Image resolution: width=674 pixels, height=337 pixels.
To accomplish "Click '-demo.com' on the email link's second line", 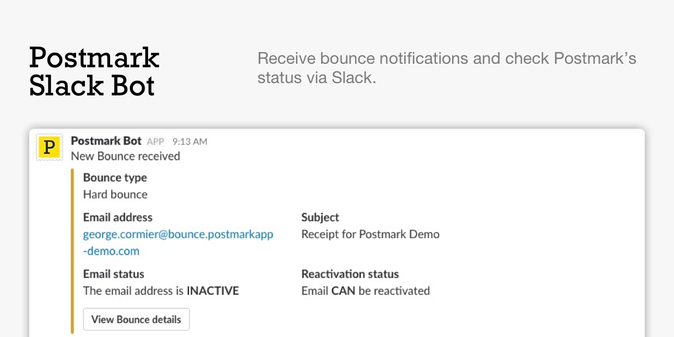I will pyautogui.click(x=111, y=251).
